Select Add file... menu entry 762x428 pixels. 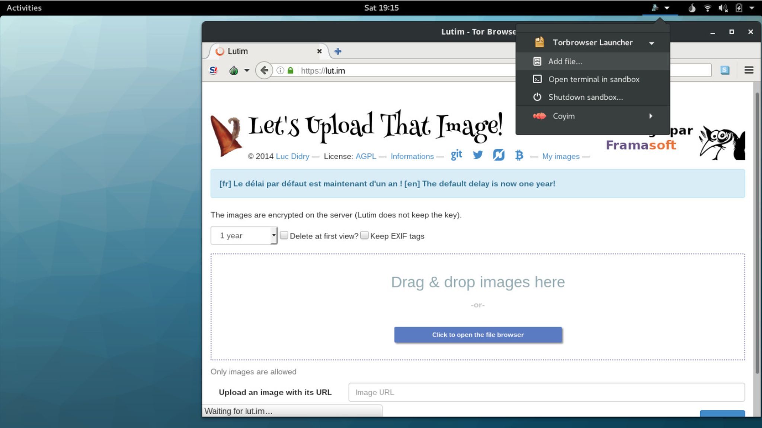(565, 61)
